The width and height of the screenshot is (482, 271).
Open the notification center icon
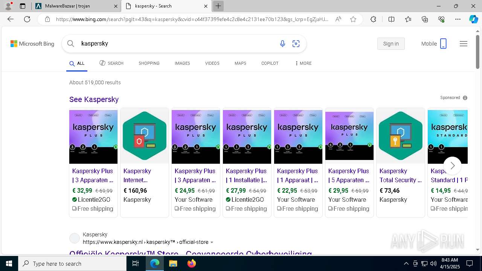470,263
